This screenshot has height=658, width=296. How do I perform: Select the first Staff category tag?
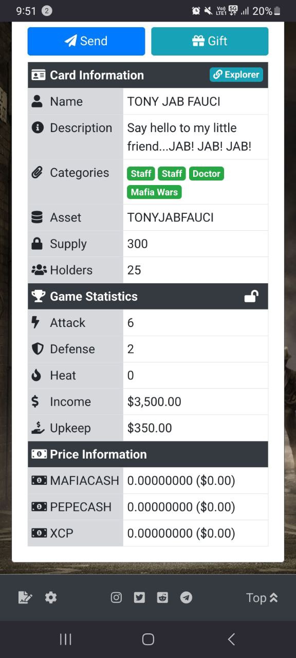tap(141, 174)
